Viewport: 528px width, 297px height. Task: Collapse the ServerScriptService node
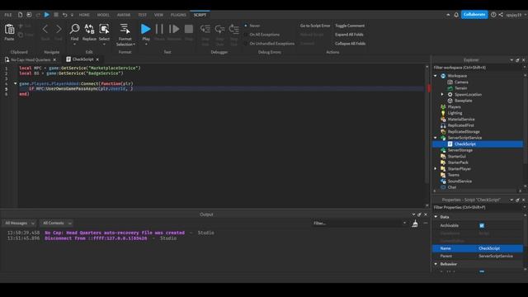pyautogui.click(x=436, y=138)
